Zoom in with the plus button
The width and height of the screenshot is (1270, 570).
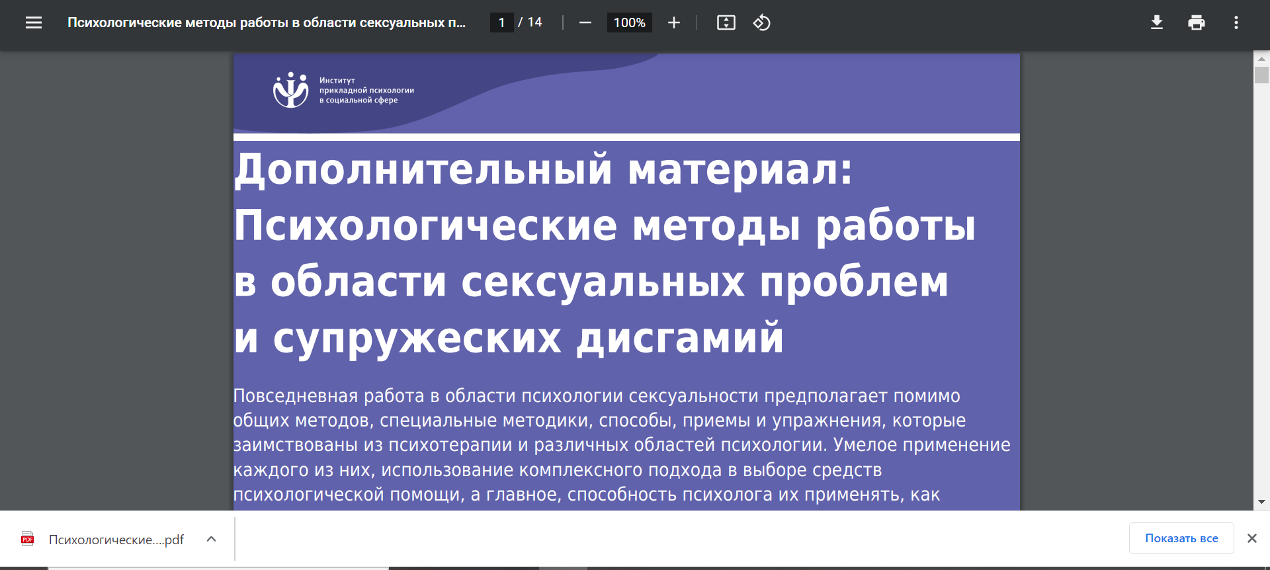point(674,22)
